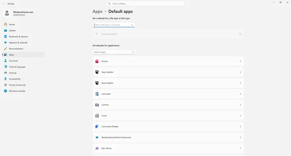Expand the Clock row chevron
The width and height of the screenshot is (291, 156).
241,116
